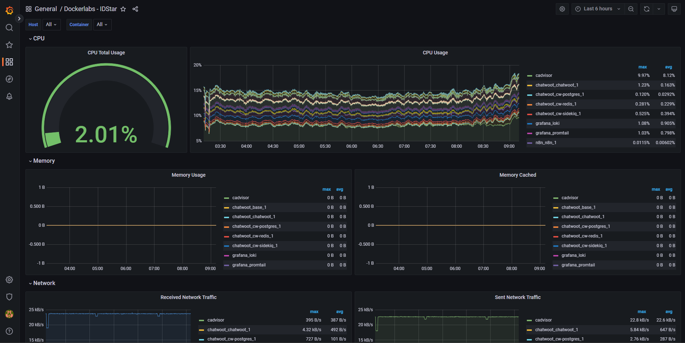Refresh the dashboard
Screen dimensions: 685x343
(647, 9)
